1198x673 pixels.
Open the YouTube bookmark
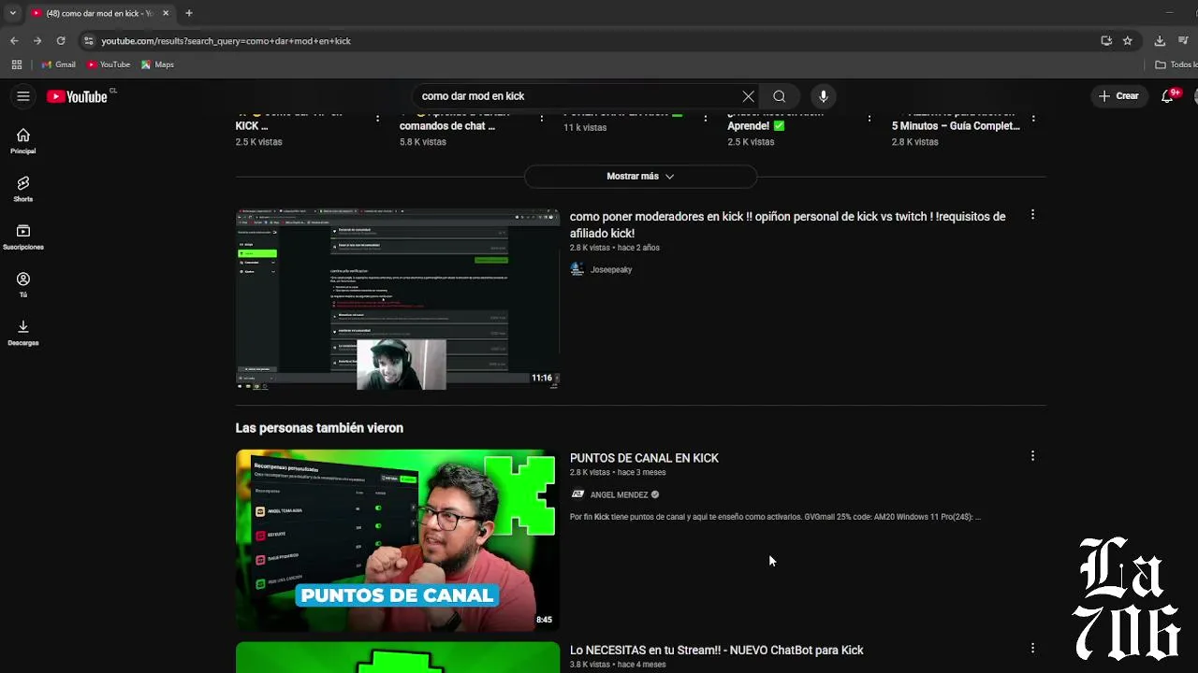[109, 64]
